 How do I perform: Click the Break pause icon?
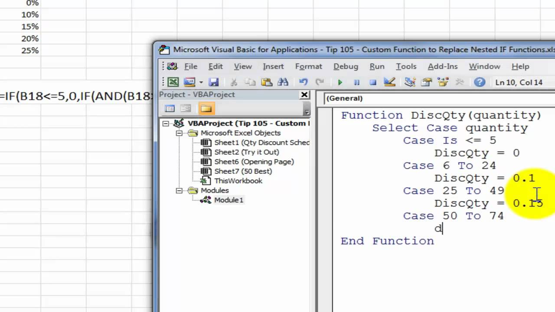356,82
